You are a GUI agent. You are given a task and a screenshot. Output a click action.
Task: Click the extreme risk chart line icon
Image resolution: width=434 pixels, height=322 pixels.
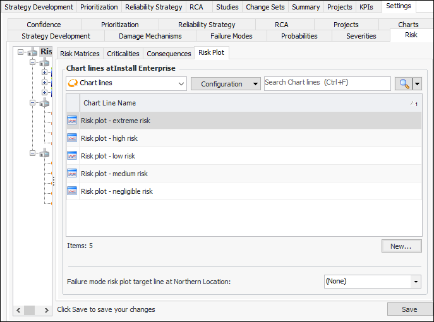pos(72,121)
